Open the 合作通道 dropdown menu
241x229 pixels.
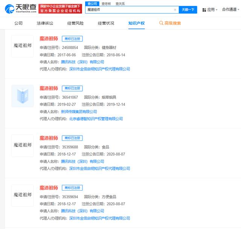click(x=230, y=10)
